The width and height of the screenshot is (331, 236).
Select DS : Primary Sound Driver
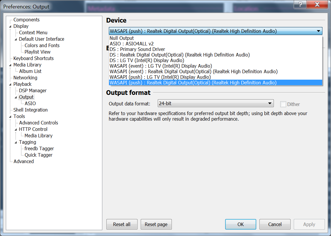click(x=137, y=49)
